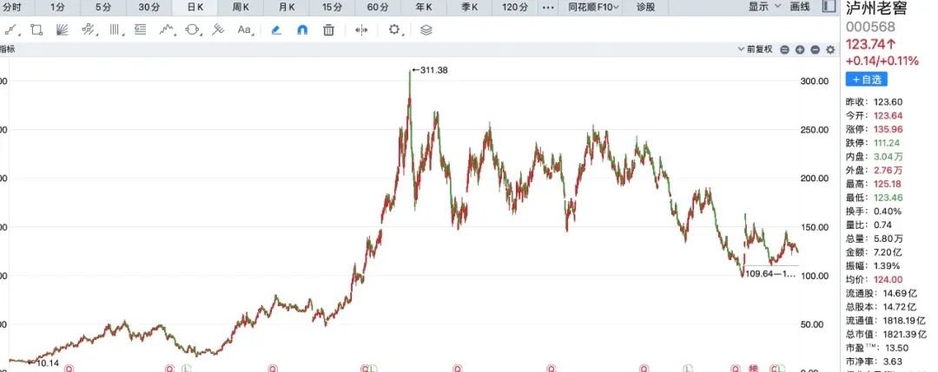Click the 109.64 horizontal line label
The height and width of the screenshot is (372, 938).
770,275
